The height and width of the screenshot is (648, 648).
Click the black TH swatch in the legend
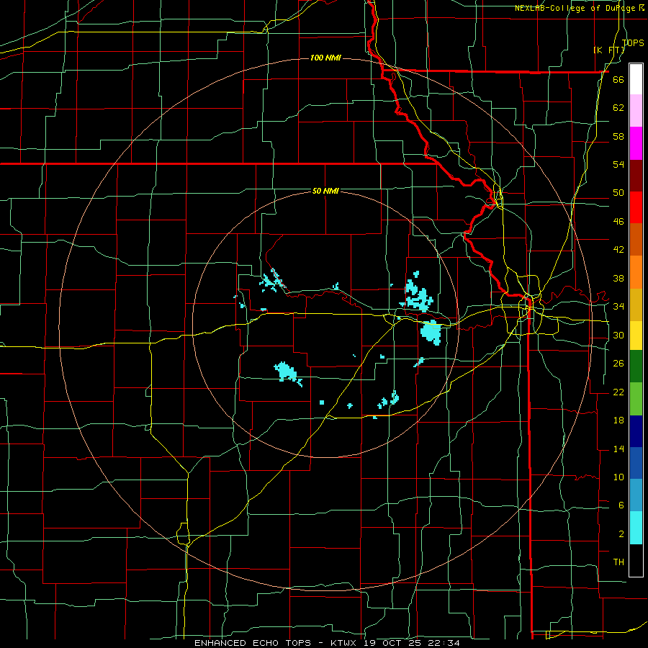tap(636, 560)
